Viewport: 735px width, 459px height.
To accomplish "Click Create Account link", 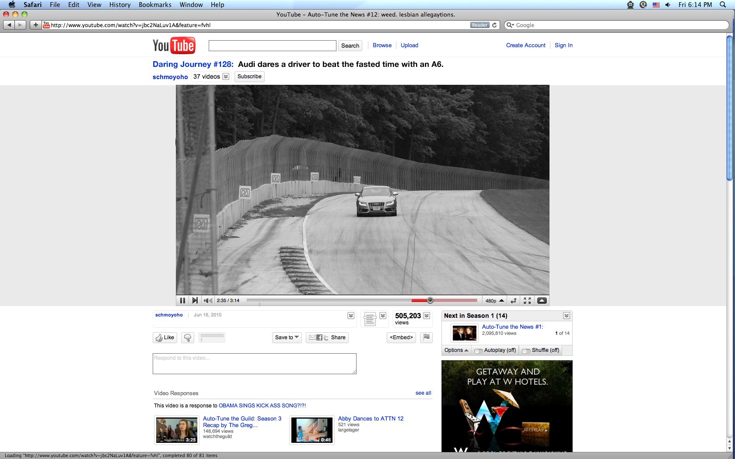I will click(x=526, y=45).
